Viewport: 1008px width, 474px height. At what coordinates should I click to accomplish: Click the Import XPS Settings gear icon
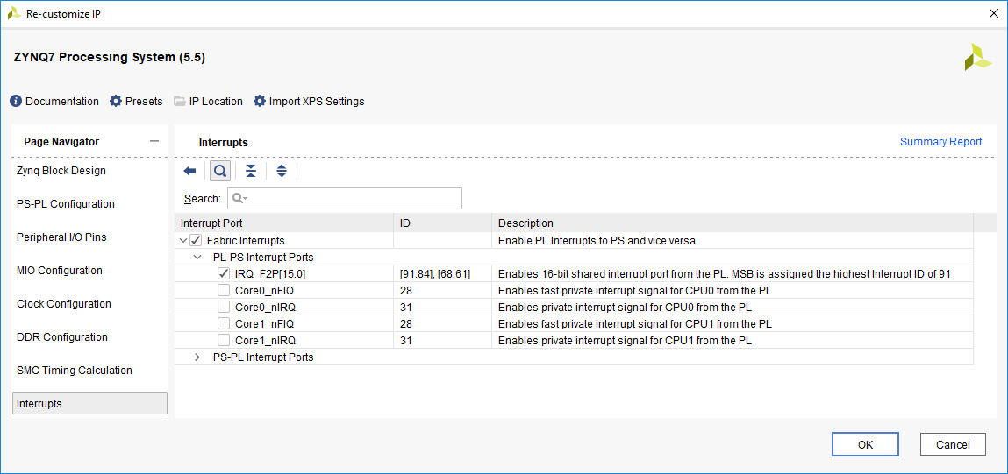point(259,102)
